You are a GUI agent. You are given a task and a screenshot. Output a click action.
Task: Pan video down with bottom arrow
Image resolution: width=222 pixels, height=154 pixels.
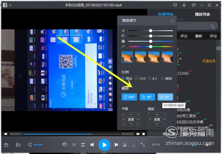pyautogui.click(x=131, y=124)
